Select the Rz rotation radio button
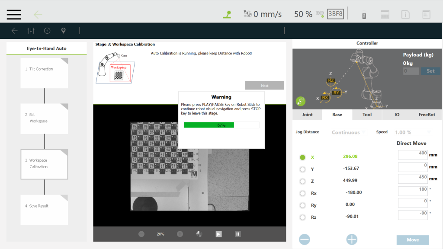The width and height of the screenshot is (443, 249). tap(302, 217)
